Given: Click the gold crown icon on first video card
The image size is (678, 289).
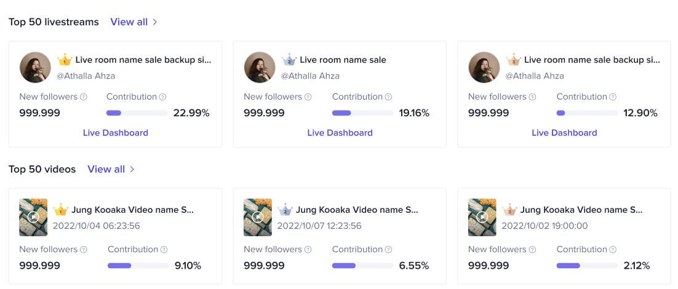Looking at the screenshot, I should coord(61,210).
